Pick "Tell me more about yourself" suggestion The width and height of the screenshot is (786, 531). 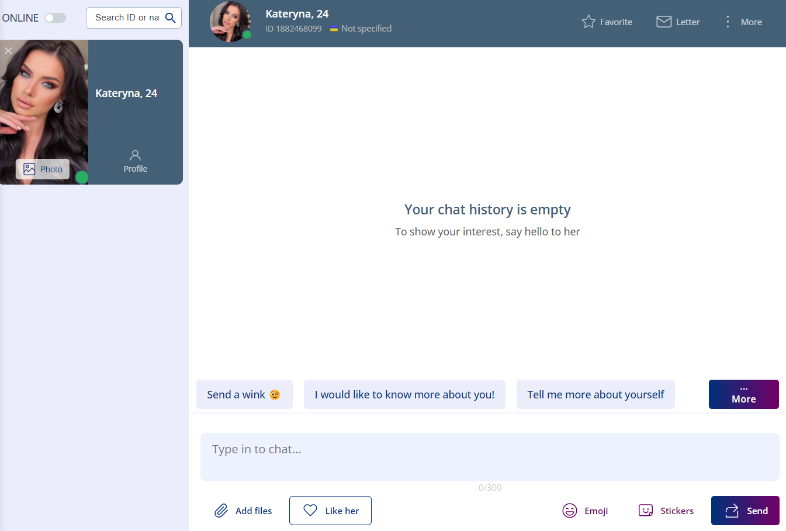pos(595,394)
